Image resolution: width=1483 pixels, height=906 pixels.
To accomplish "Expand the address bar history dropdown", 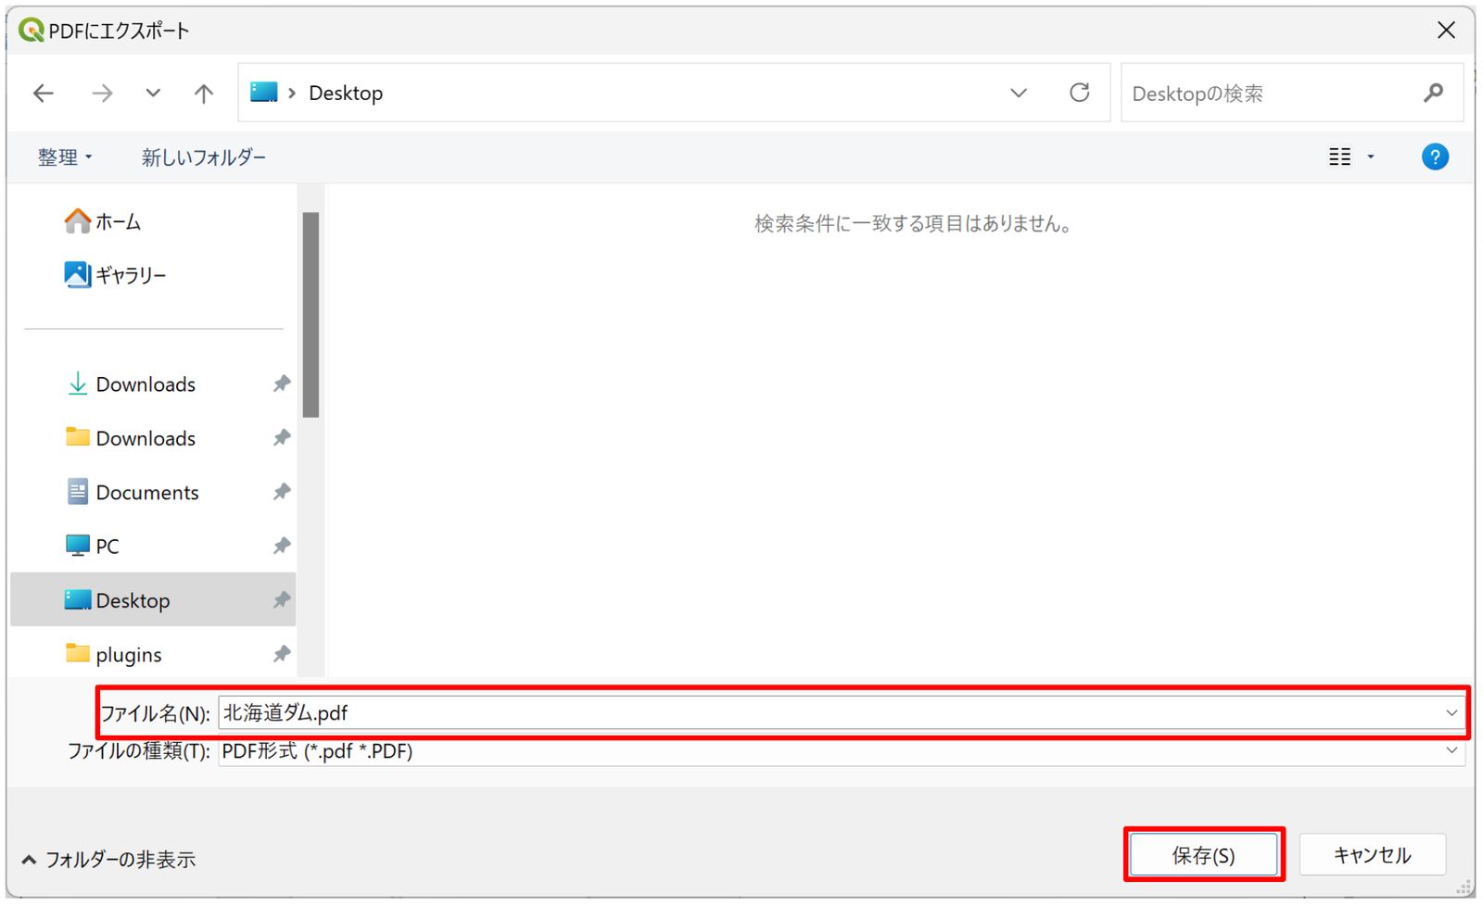I will (x=1019, y=93).
